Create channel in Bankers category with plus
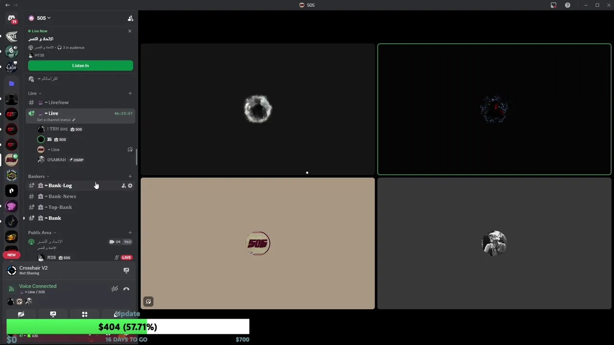614x345 pixels. (130, 176)
